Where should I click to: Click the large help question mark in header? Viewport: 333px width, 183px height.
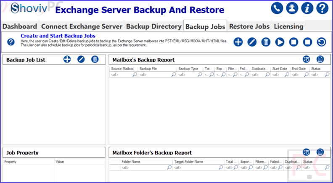pos(322,8)
